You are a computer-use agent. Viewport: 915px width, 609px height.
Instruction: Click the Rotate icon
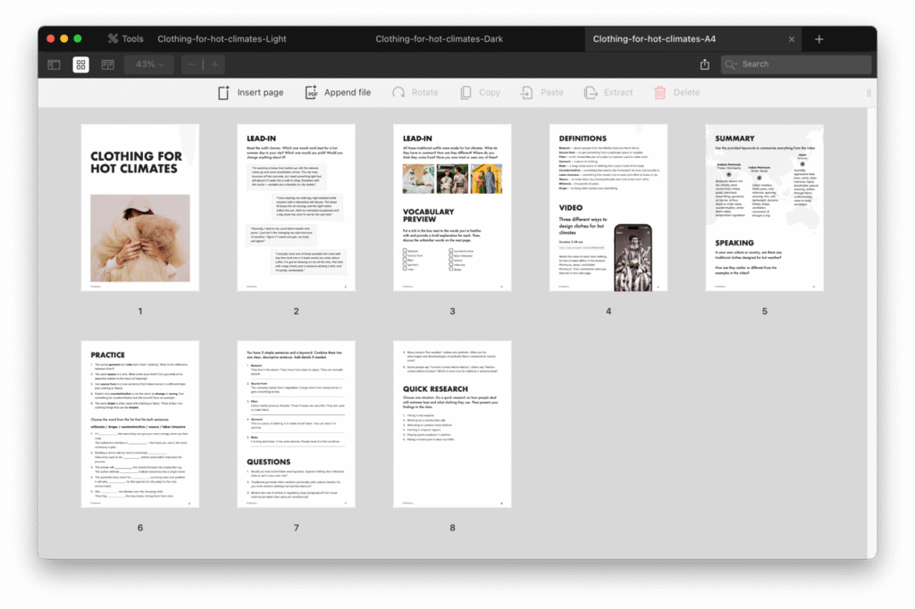coord(399,92)
